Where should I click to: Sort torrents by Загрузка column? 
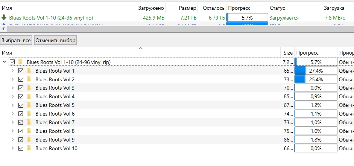coord(334,8)
